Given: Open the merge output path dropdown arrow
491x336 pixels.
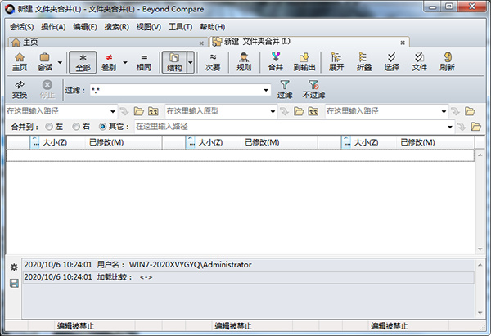Looking at the screenshot, I should (450, 127).
